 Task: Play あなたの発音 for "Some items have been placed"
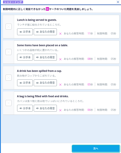(x=45, y=57)
